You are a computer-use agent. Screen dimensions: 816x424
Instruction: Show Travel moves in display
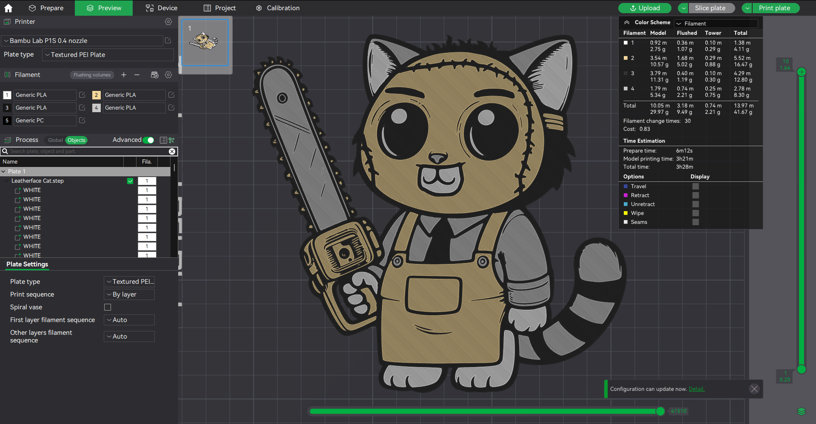coord(696,186)
